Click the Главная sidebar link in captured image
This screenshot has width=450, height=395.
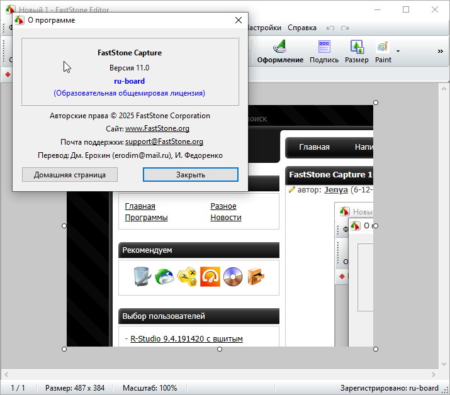pos(140,206)
